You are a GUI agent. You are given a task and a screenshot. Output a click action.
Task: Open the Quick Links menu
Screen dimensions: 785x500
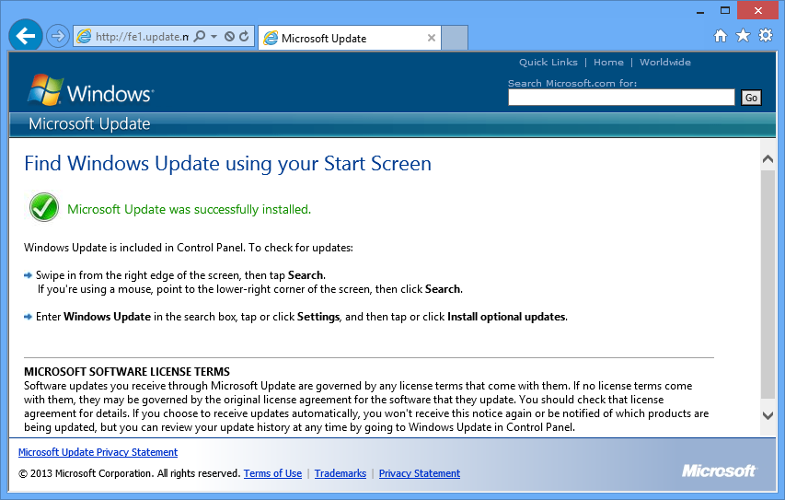(x=548, y=62)
